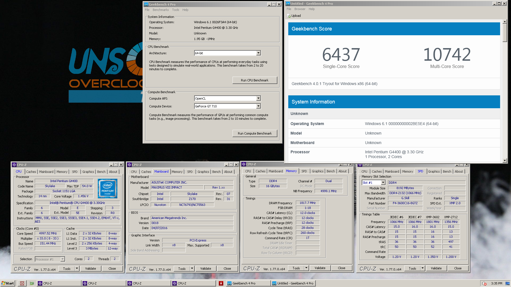This screenshot has width=511, height=287.
Task: Click the Intel Pentium logo in CPU-Z
Action: click(x=108, y=189)
